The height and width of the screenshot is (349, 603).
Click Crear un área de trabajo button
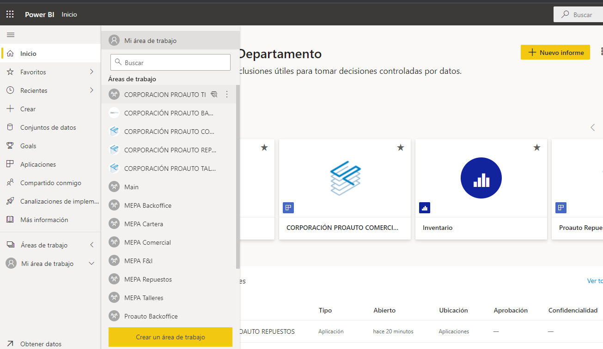point(171,337)
